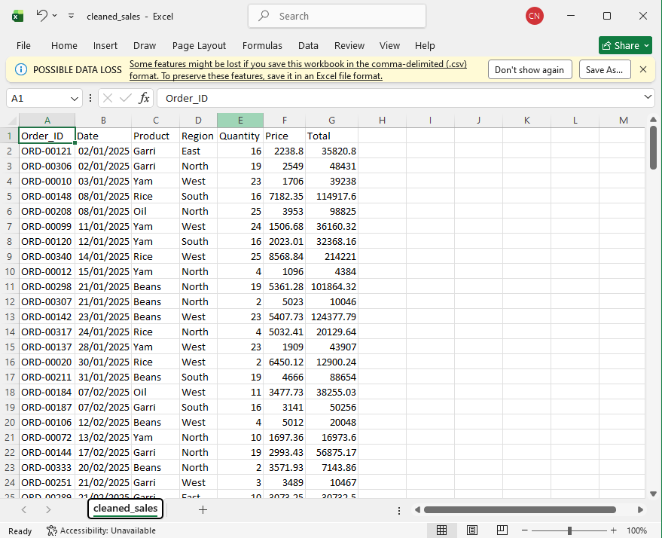The height and width of the screenshot is (538, 662).
Task: Expand the Name Box dropdown arrow
Action: [x=75, y=99]
